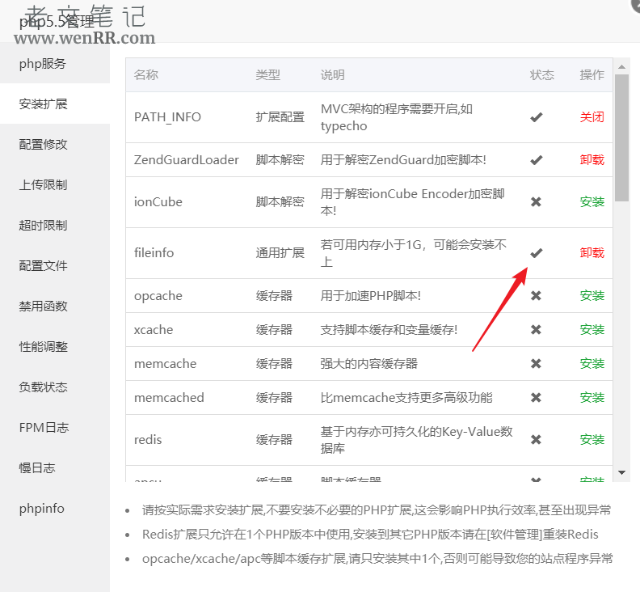The width and height of the screenshot is (640, 592).
Task: Click the redis status cross icon
Action: click(x=536, y=440)
